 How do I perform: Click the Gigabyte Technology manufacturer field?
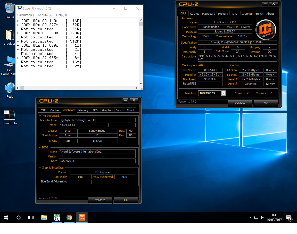(97, 120)
